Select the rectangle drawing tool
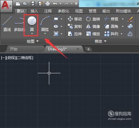139x128 pixels. coord(56,19)
